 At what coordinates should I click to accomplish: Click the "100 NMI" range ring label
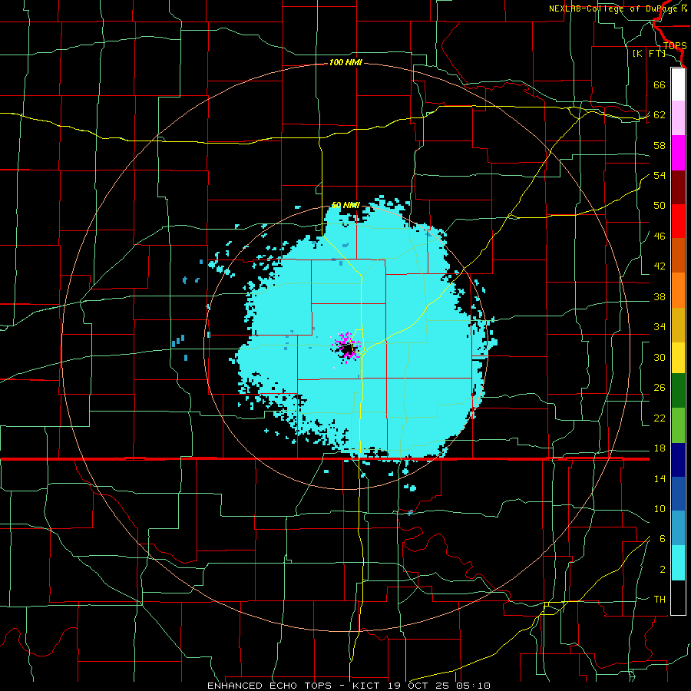tap(345, 63)
